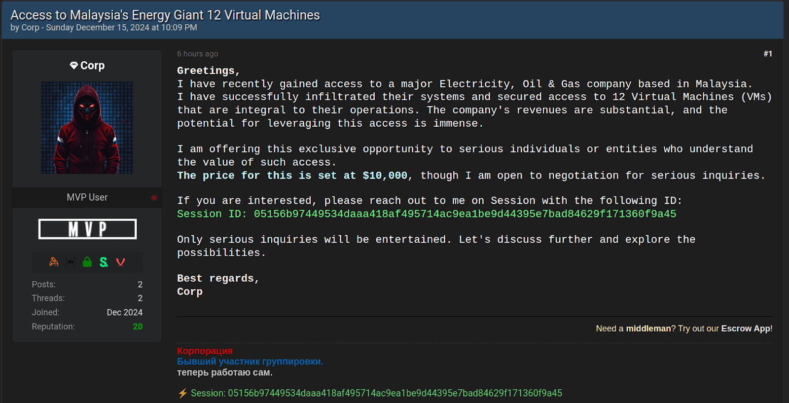
Task: Click the green Session 'S.' icon
Action: coord(104,262)
